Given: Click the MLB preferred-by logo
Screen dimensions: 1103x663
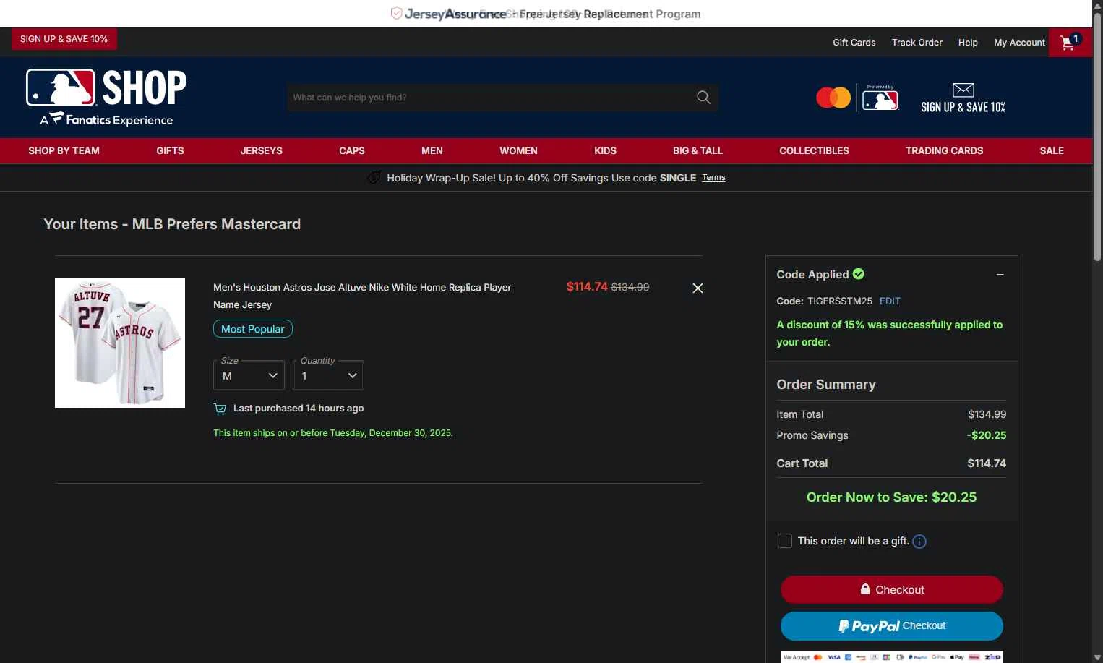Looking at the screenshot, I should click(x=880, y=98).
